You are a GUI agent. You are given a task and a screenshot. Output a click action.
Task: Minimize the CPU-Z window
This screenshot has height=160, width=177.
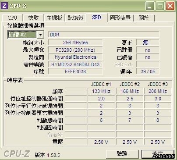(x=150, y=6)
